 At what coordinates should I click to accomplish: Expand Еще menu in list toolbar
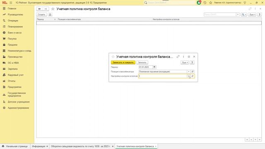tap(252, 14)
